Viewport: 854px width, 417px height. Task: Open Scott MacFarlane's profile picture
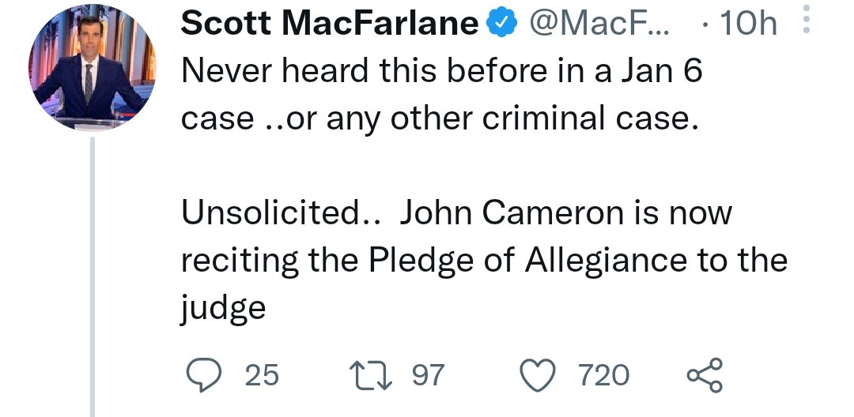[91, 74]
